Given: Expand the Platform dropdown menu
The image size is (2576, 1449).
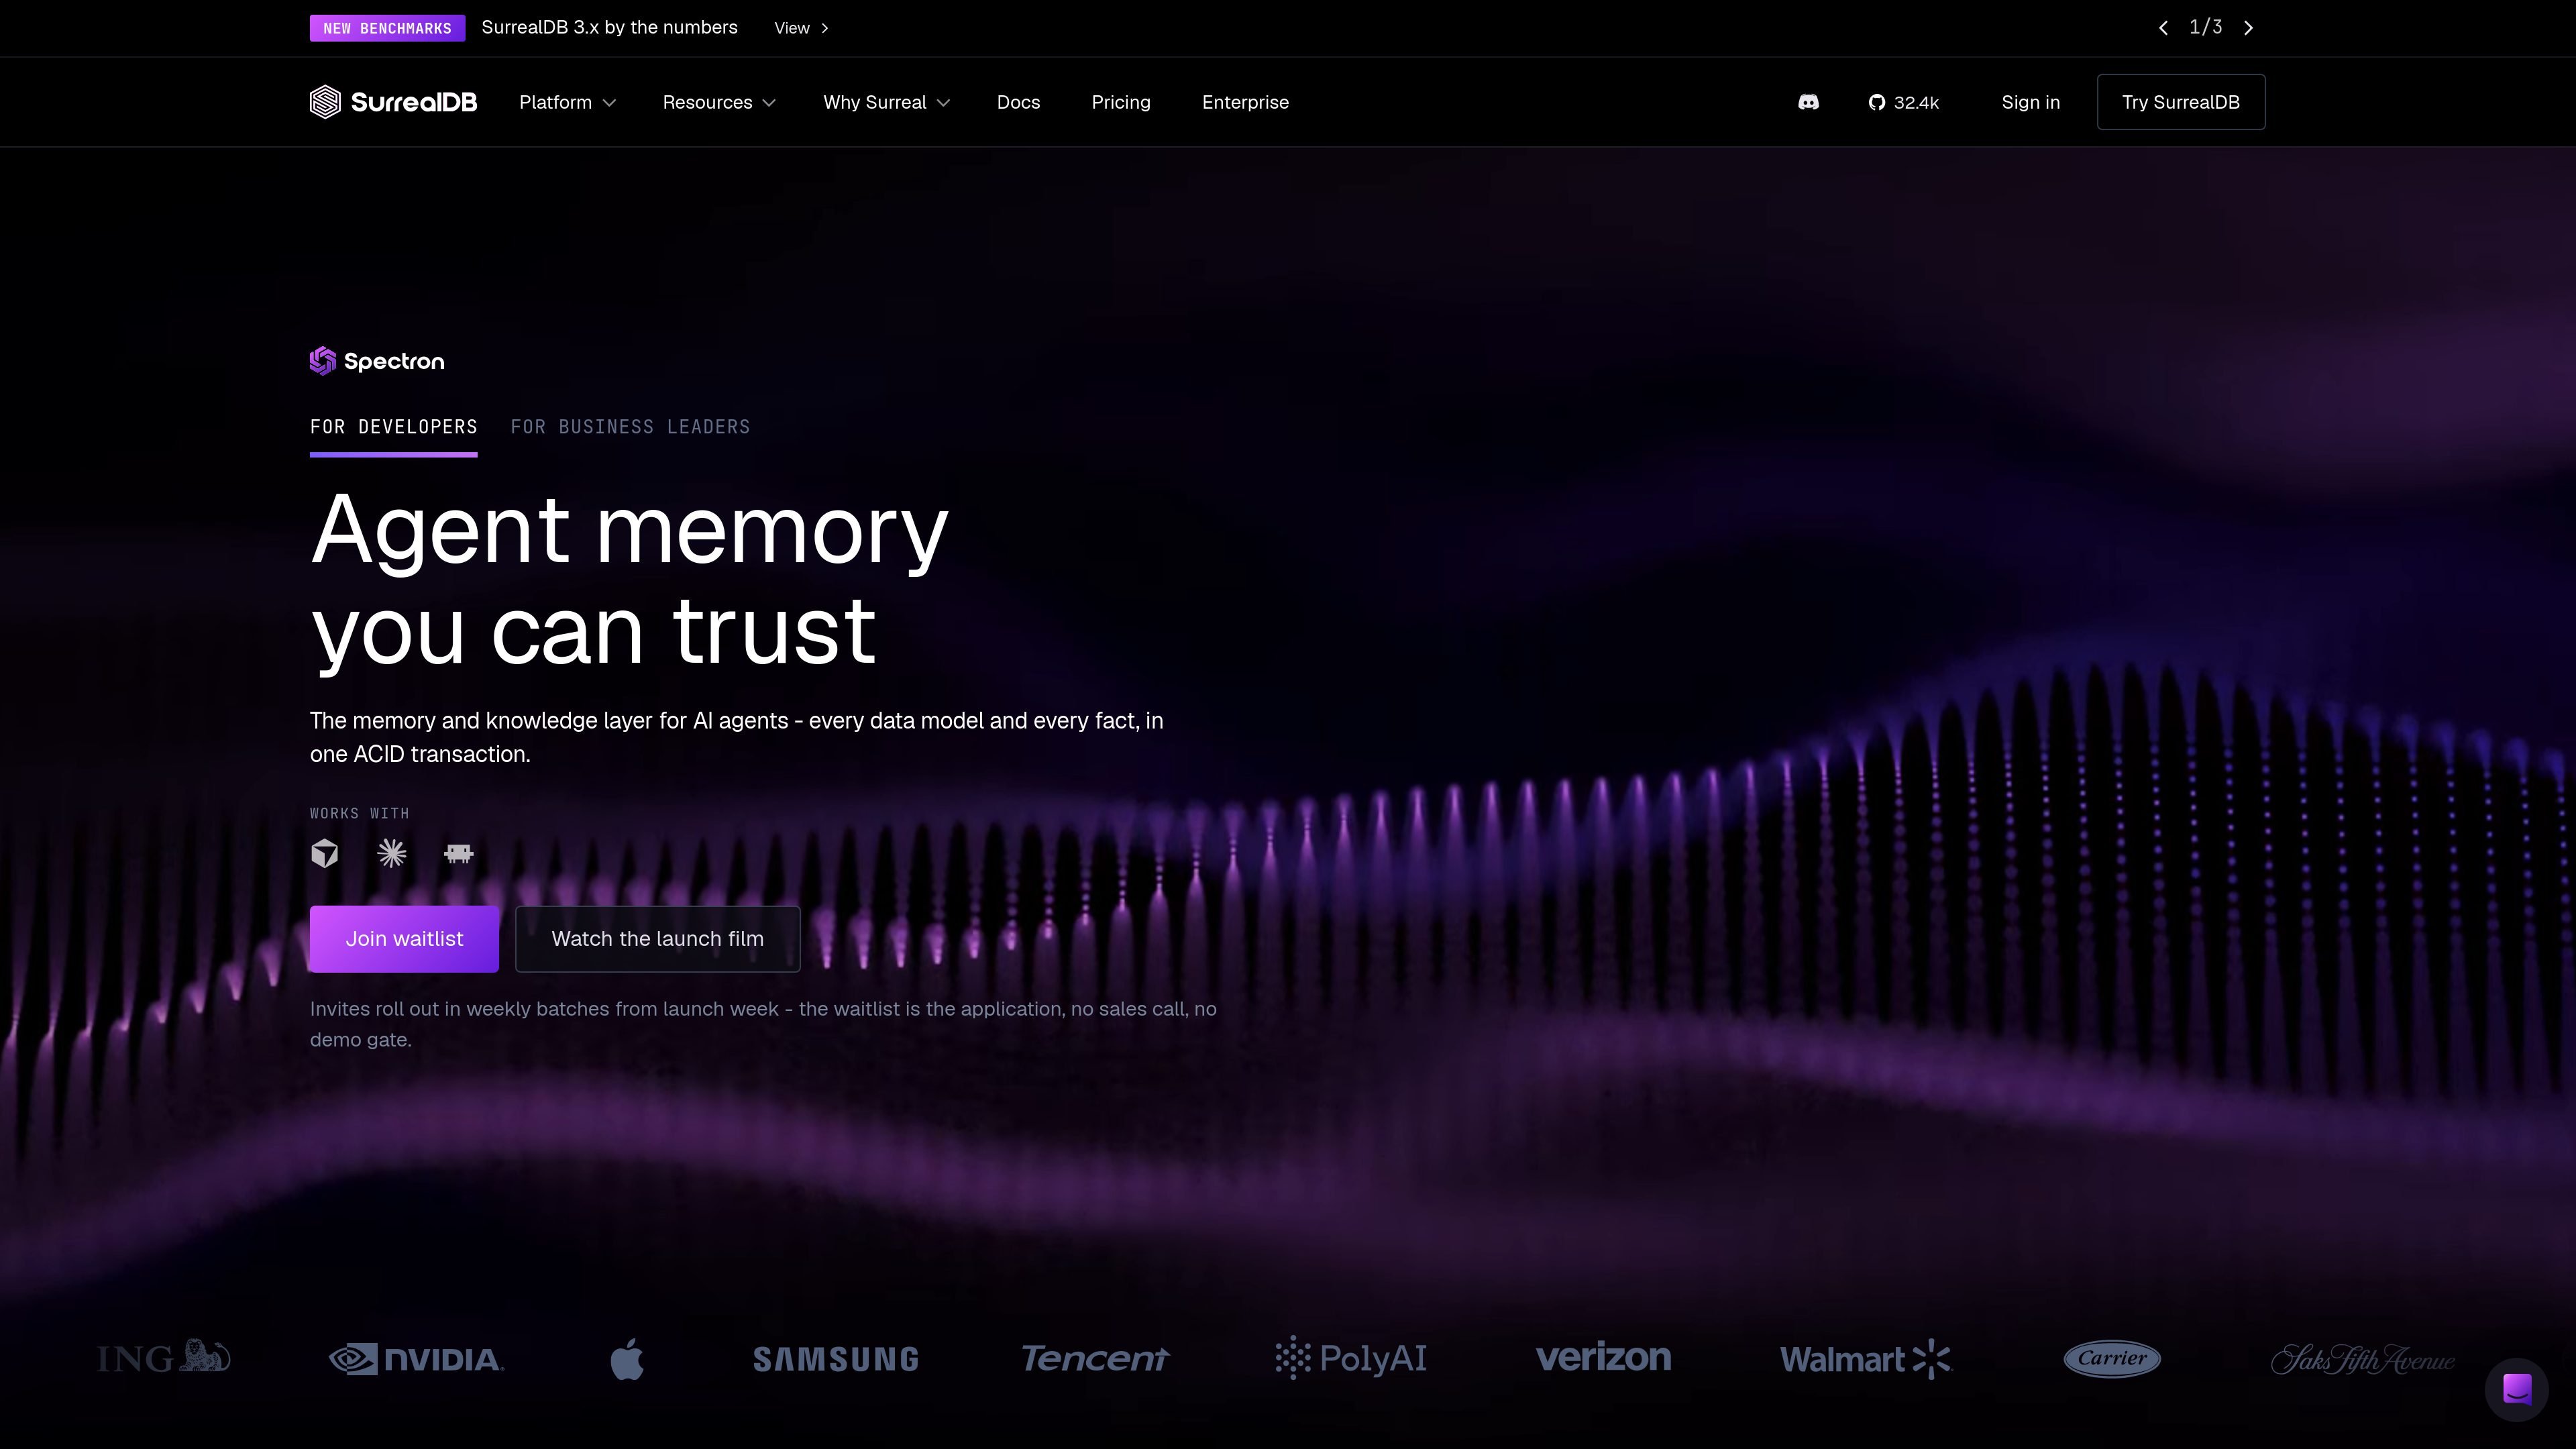Looking at the screenshot, I should [567, 102].
